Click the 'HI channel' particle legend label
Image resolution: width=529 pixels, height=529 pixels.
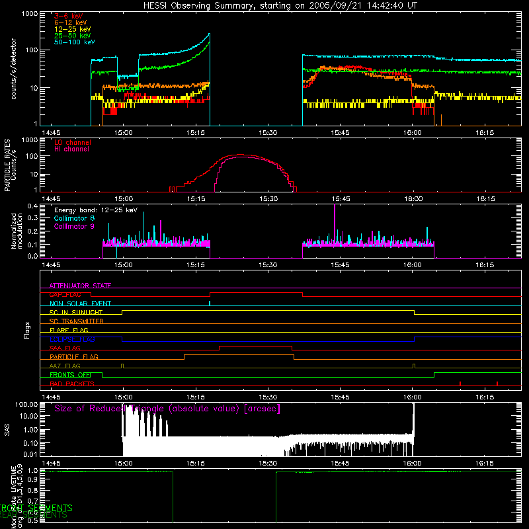coord(72,149)
